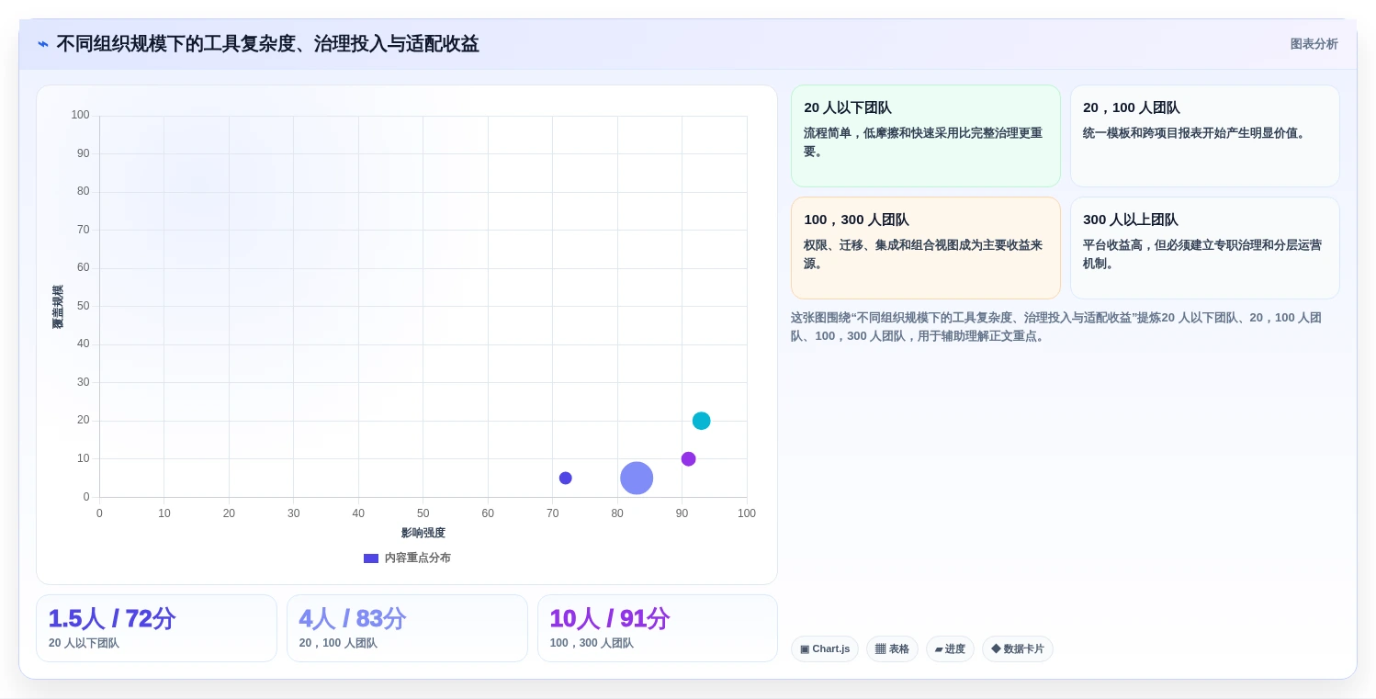Click the 覆盖规模 y-axis title
Image resolution: width=1376 pixels, height=699 pixels.
pos(58,307)
